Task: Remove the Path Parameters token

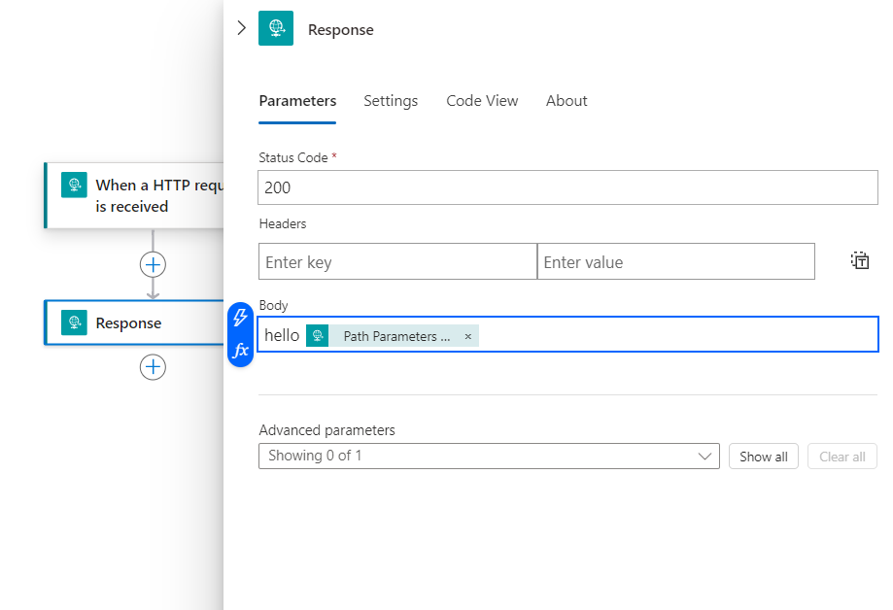Action: (467, 336)
